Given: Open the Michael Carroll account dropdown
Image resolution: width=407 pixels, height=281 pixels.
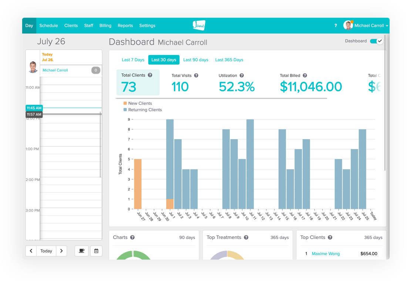Looking at the screenshot, I should pos(371,25).
